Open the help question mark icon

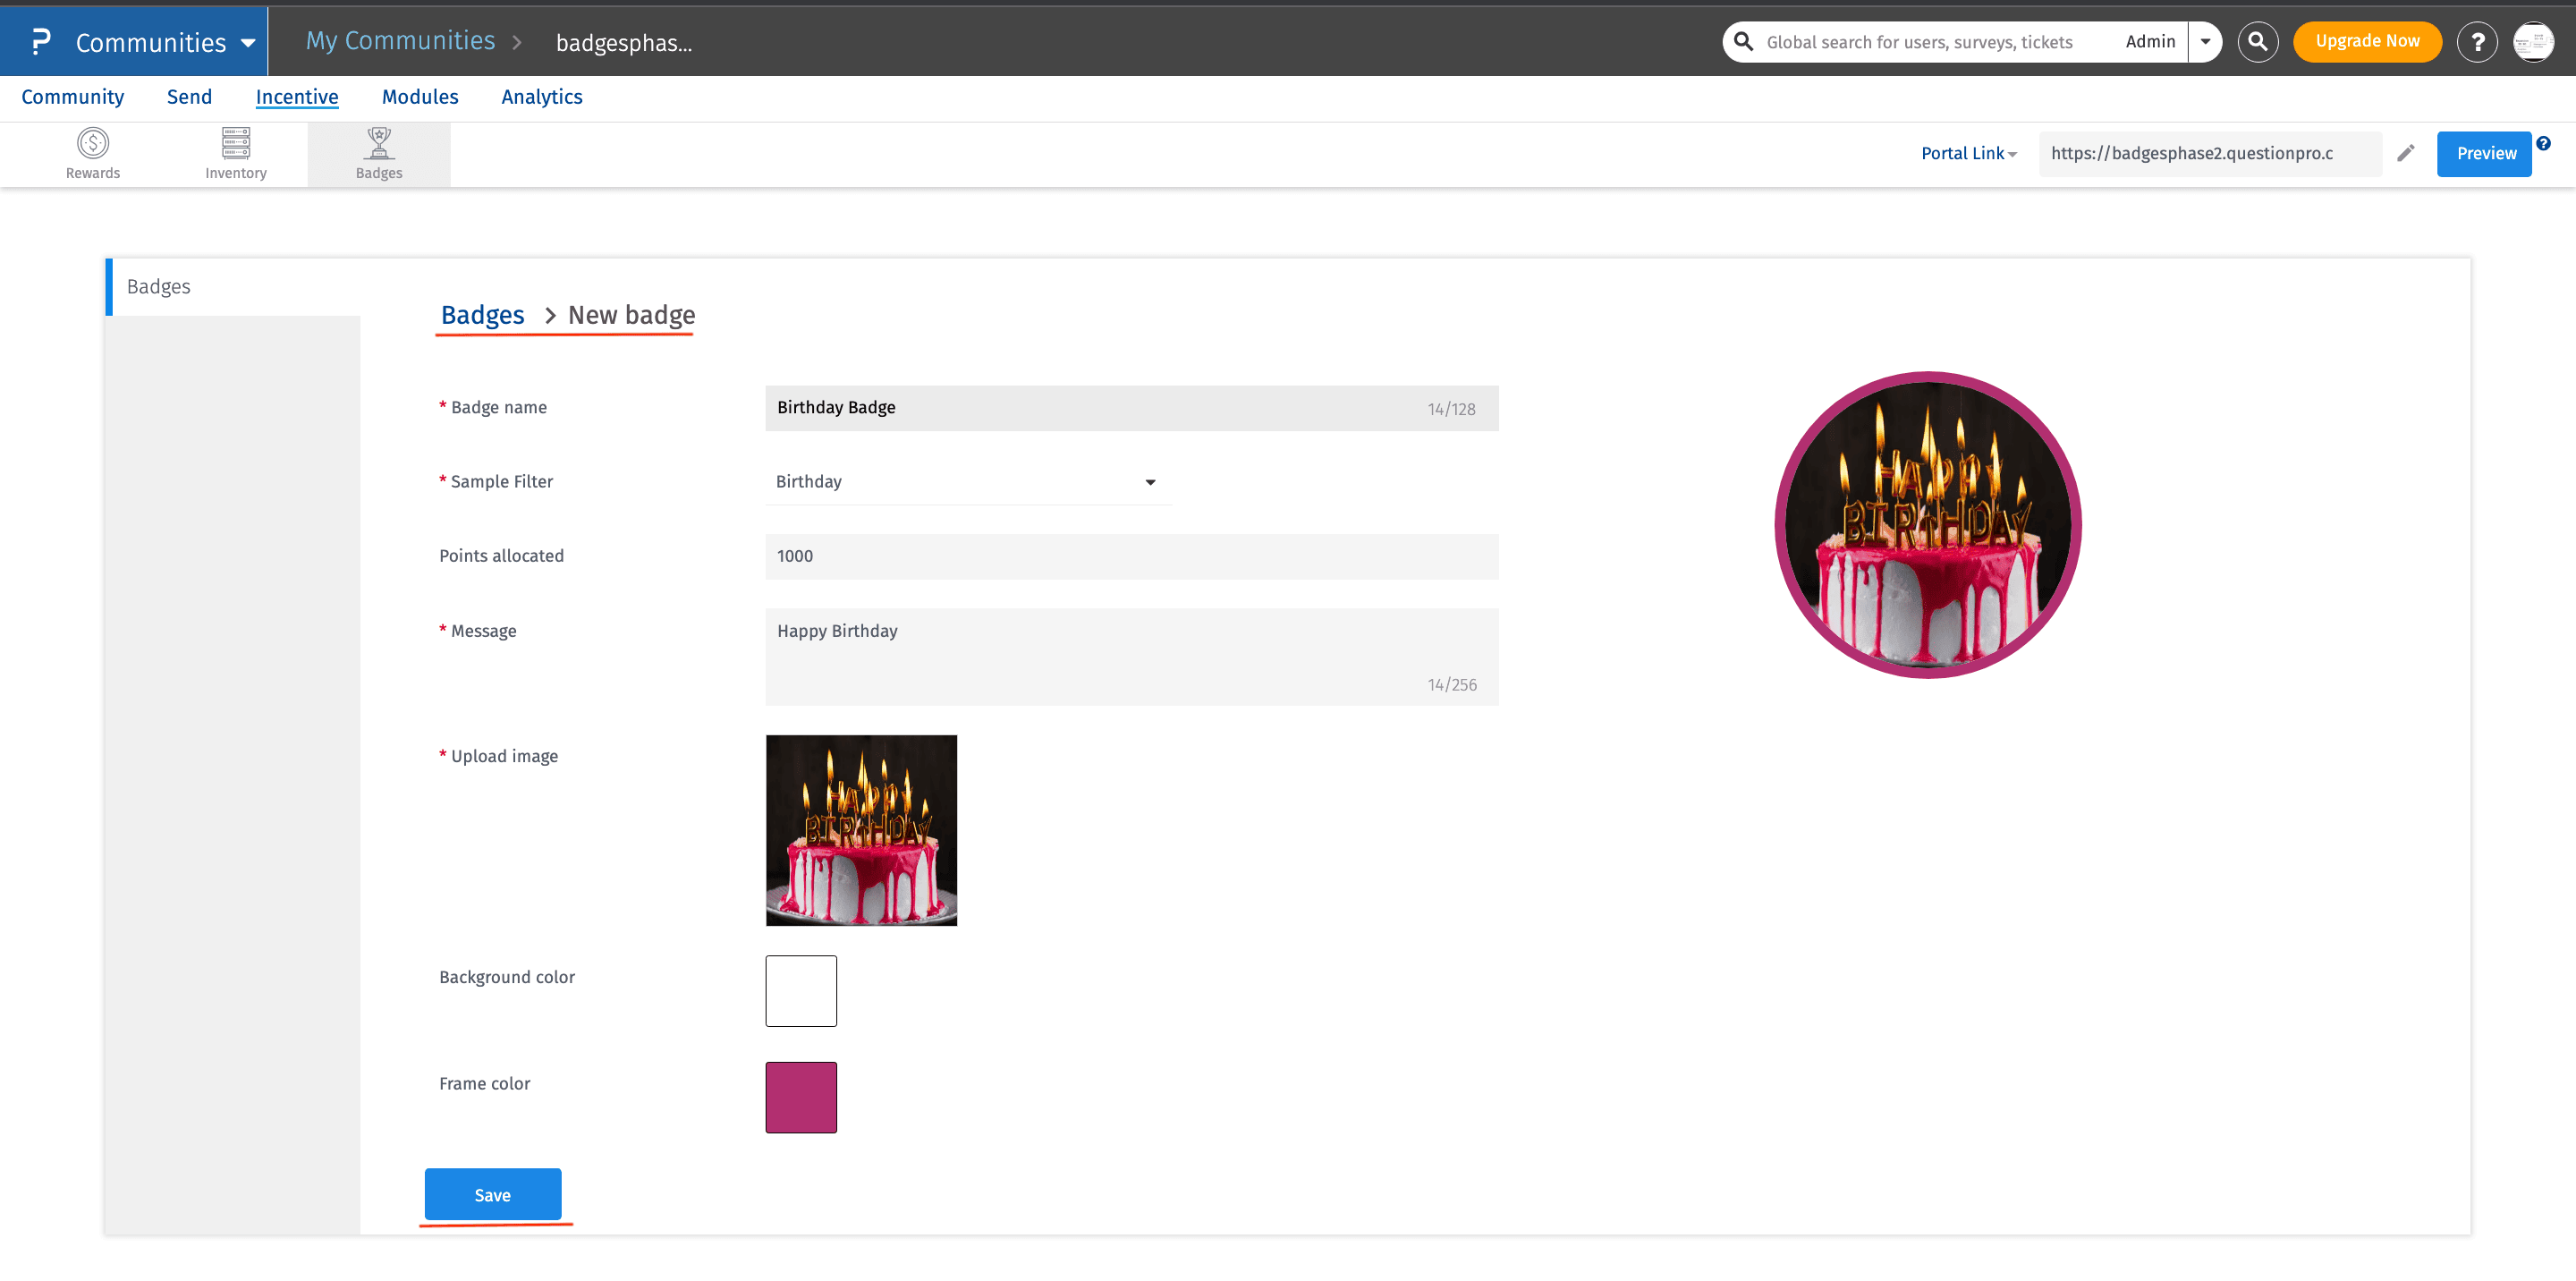(2476, 42)
